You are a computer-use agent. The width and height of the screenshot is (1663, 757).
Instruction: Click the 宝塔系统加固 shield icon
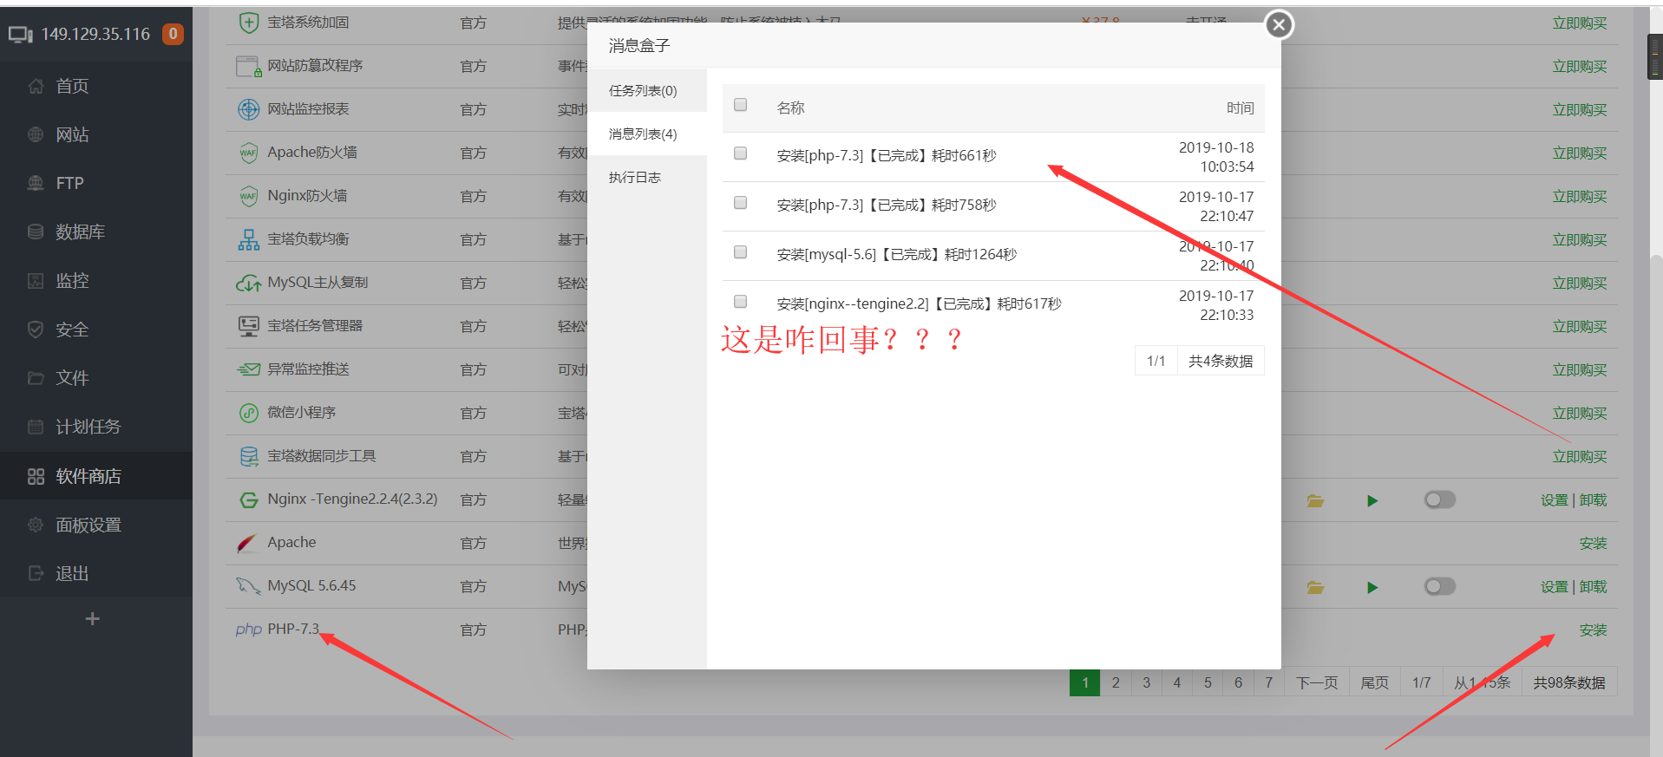pyautogui.click(x=249, y=23)
